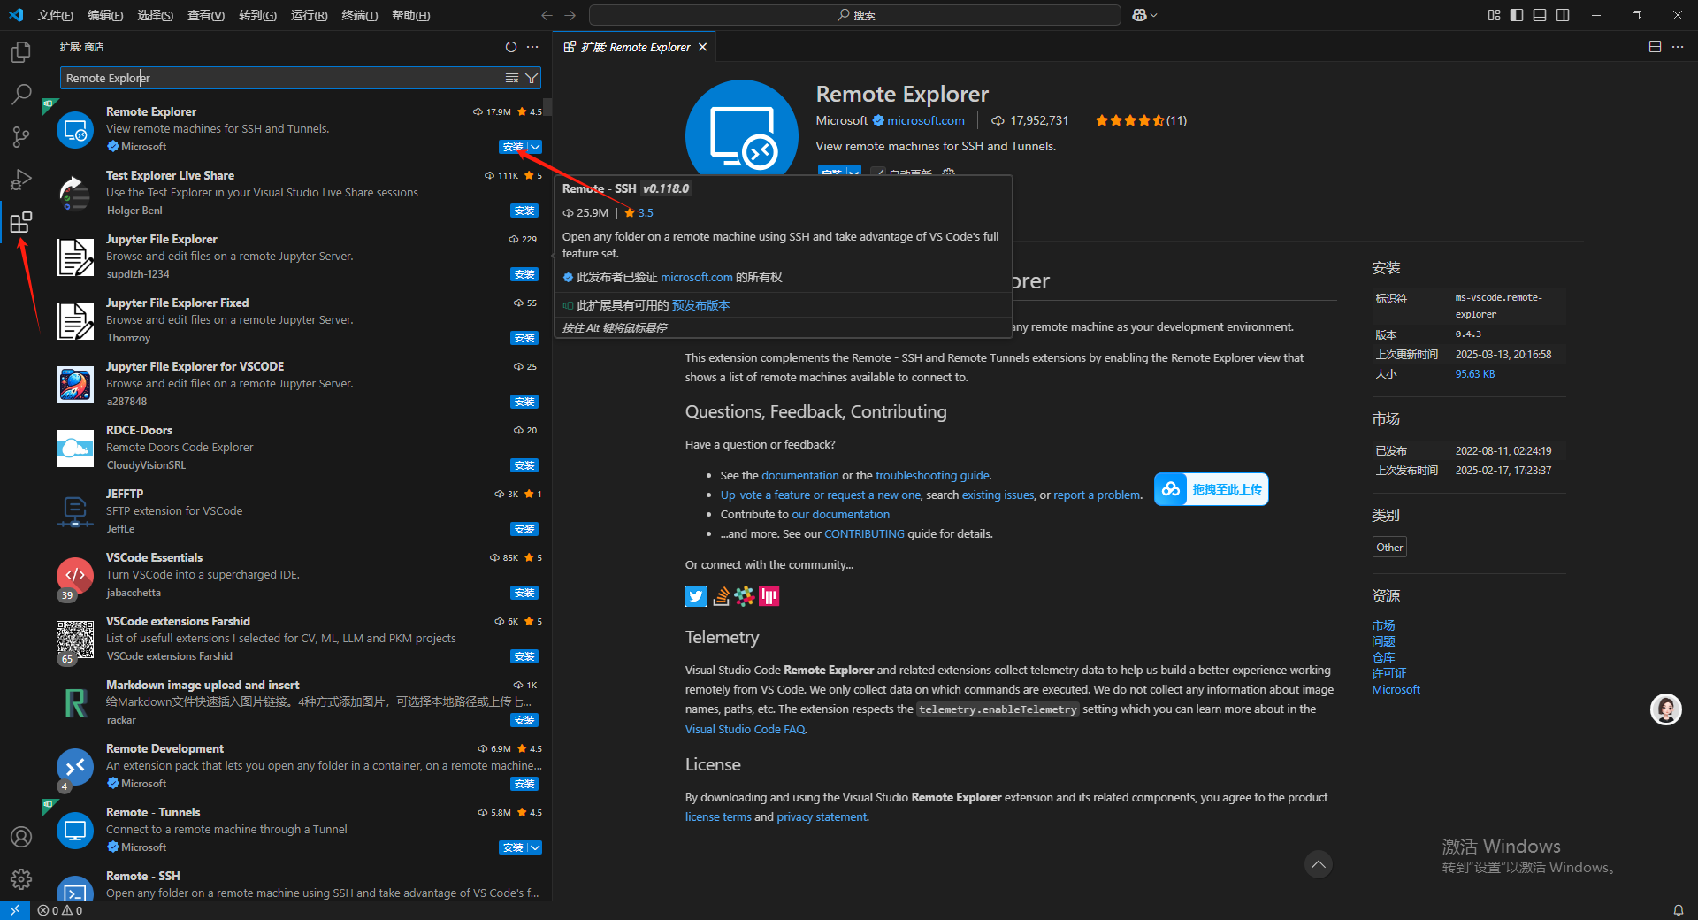Click the remote window indicator in the status bar

pos(14,910)
